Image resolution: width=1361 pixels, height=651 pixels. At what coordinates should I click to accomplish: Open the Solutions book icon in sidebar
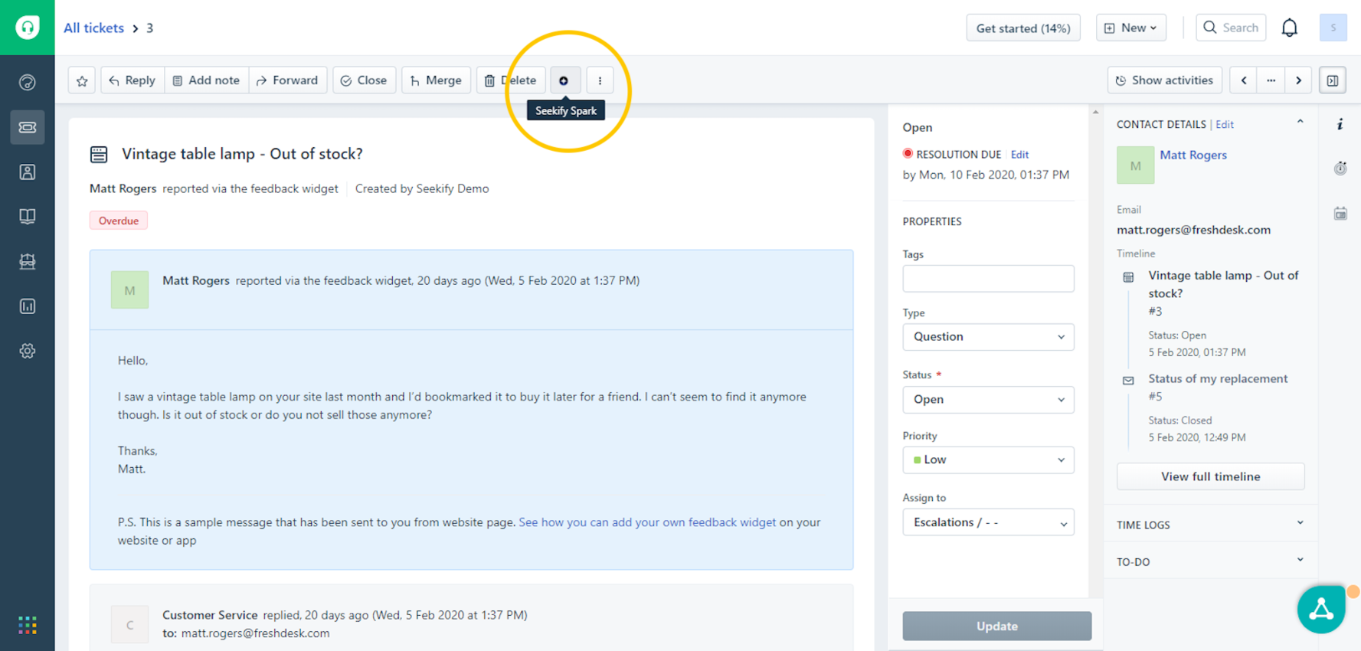tap(28, 217)
